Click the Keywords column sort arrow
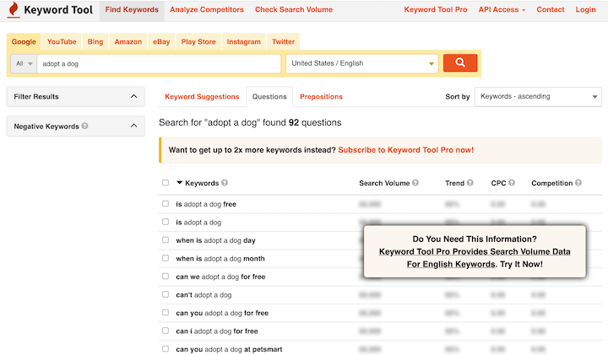 [x=179, y=183]
